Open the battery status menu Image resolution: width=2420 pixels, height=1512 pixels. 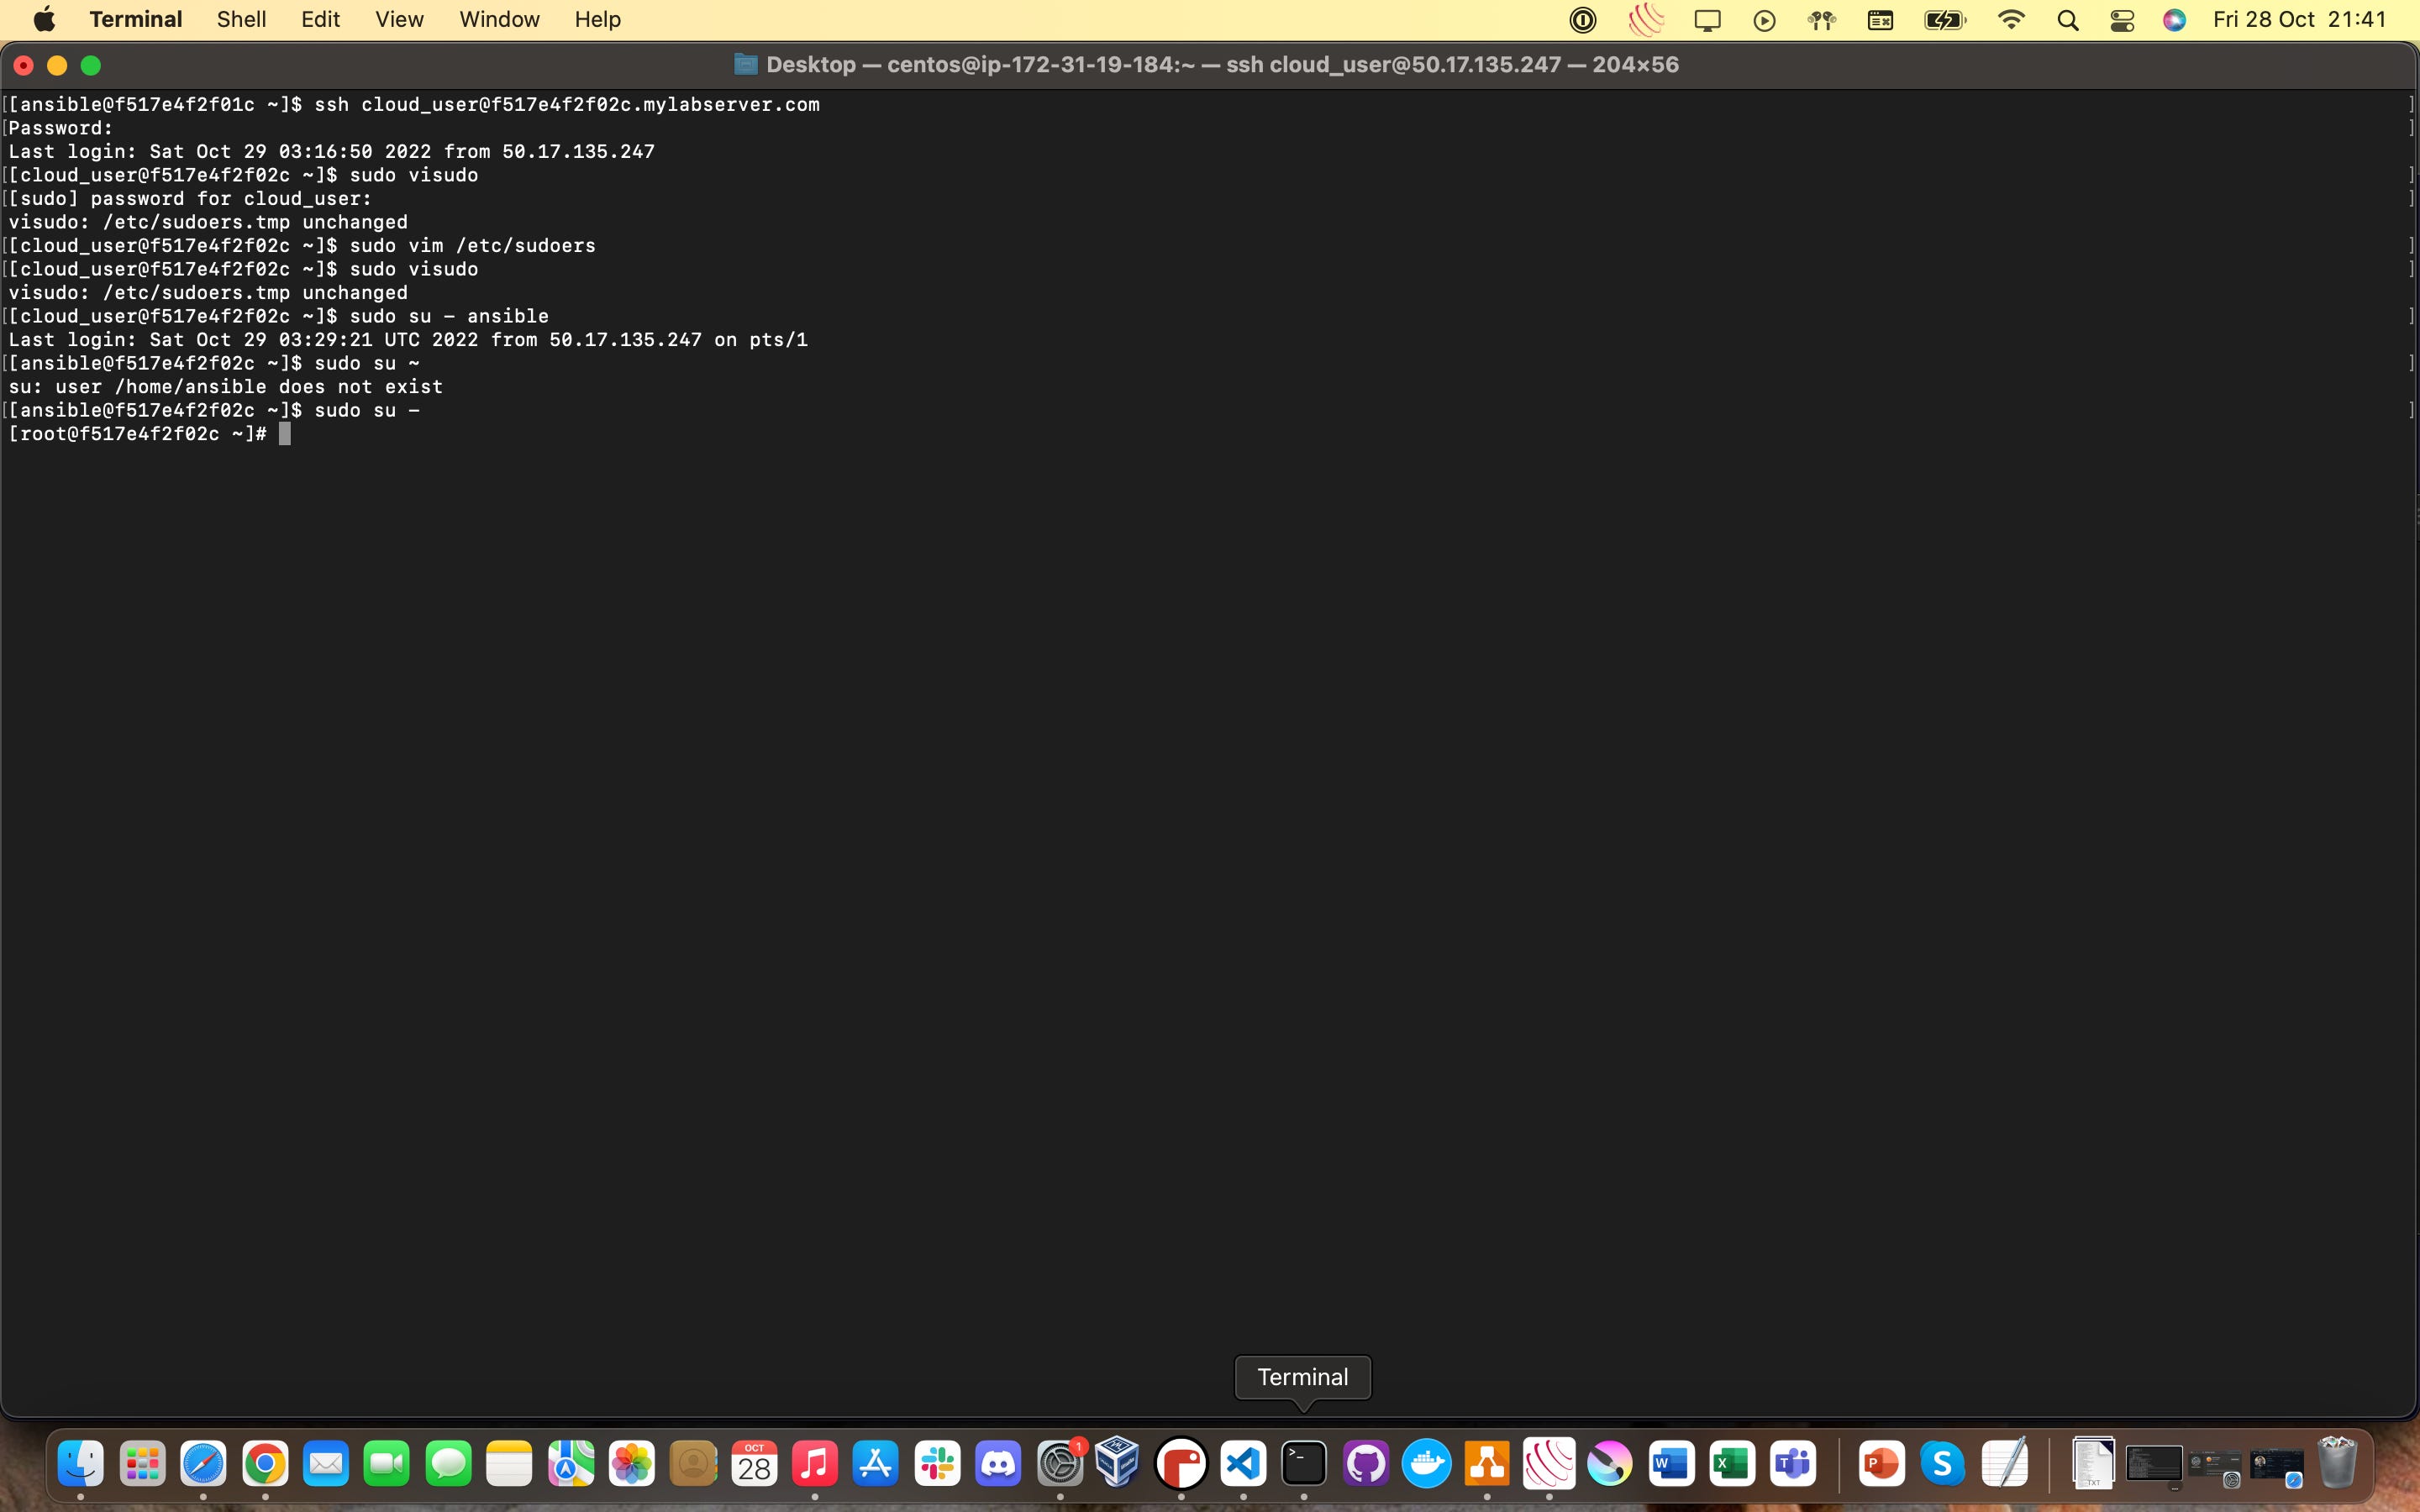(1944, 20)
